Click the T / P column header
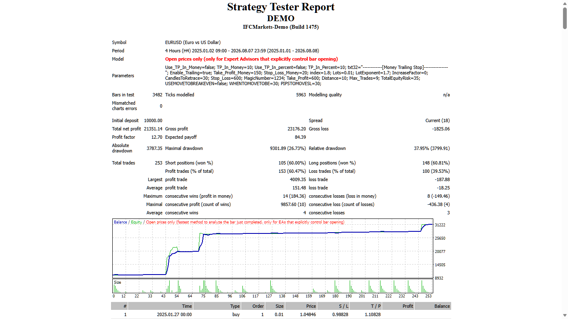 pos(366,306)
